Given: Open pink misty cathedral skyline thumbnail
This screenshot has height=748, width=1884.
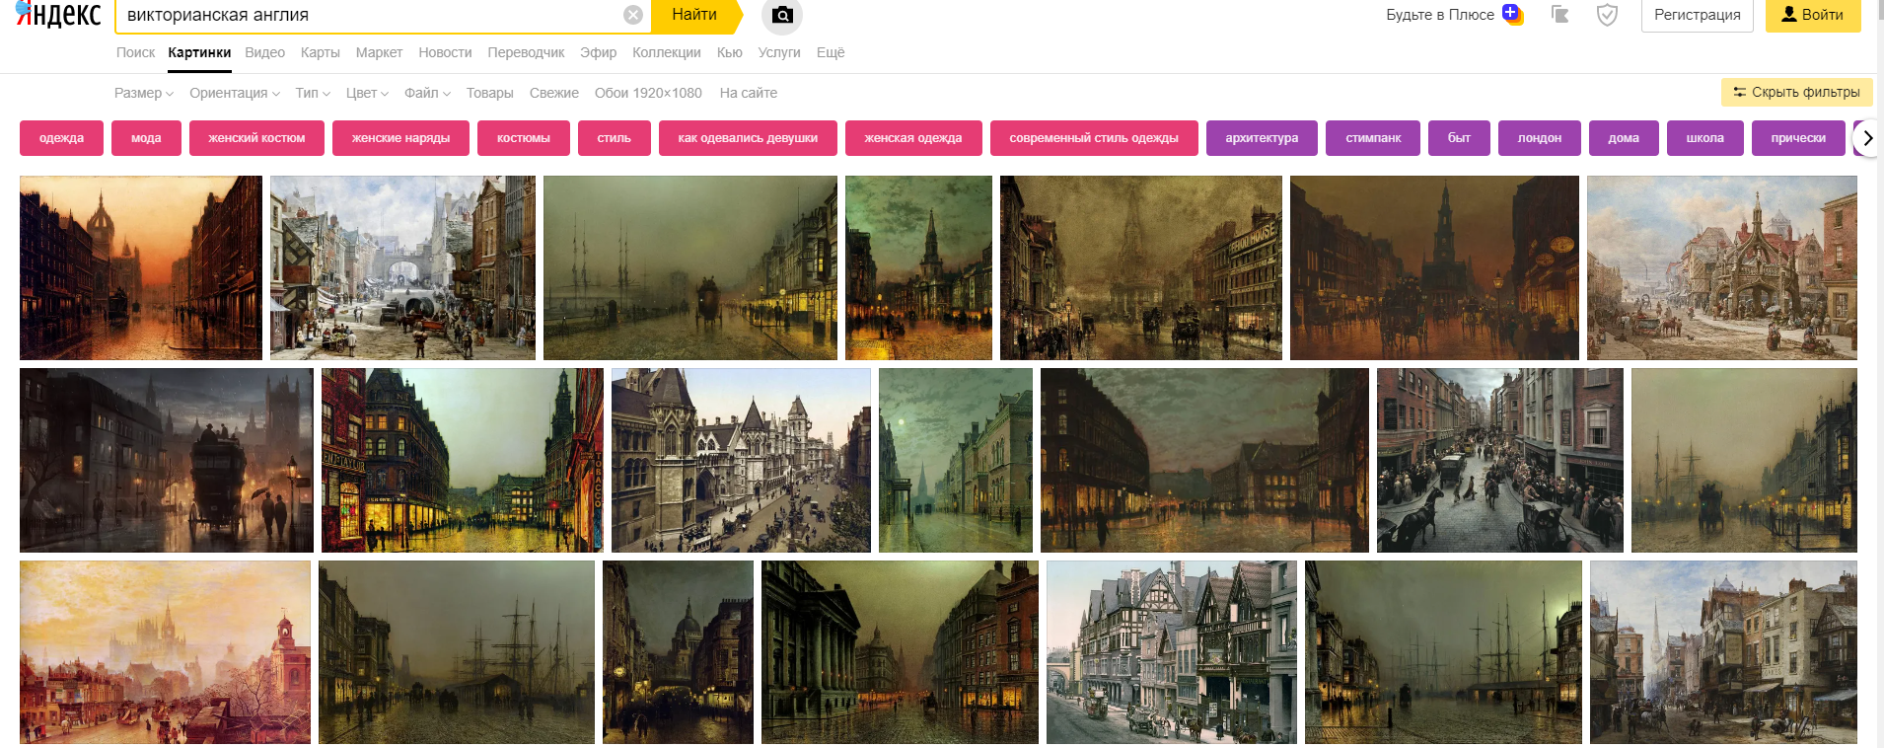Looking at the screenshot, I should [165, 652].
